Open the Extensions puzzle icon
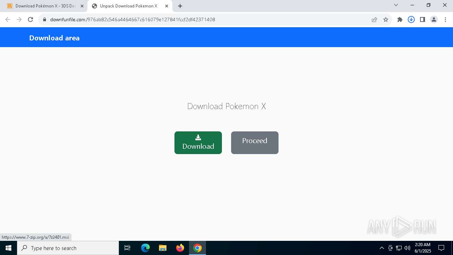 click(400, 19)
